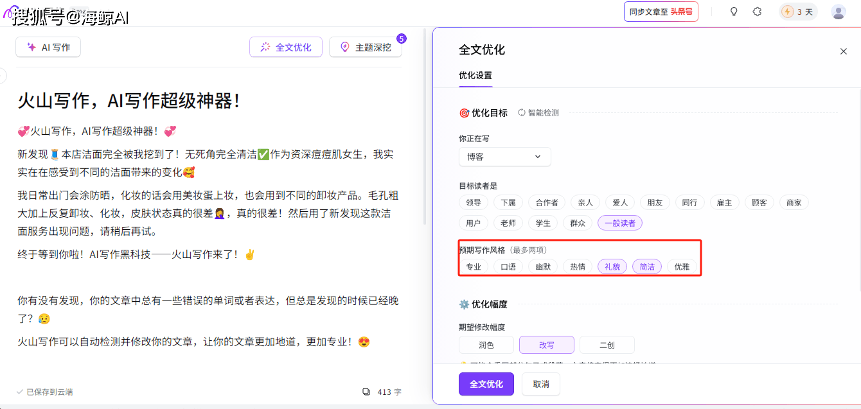861x409 pixels.
Task: Open the 主题深挖 tool
Action: click(x=366, y=47)
